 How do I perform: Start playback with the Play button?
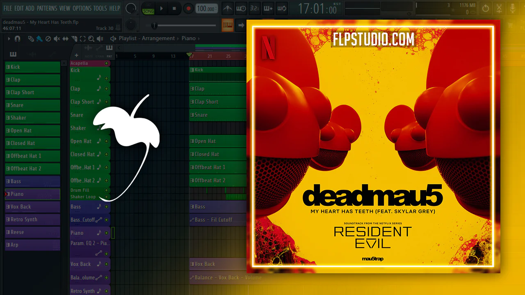(161, 8)
